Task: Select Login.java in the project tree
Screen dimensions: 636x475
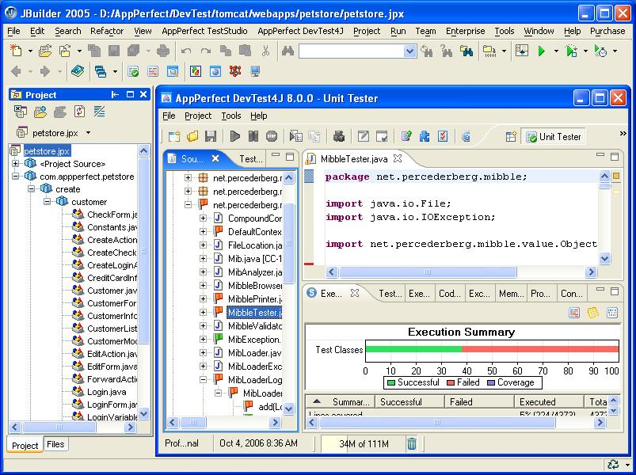Action: 107,392
